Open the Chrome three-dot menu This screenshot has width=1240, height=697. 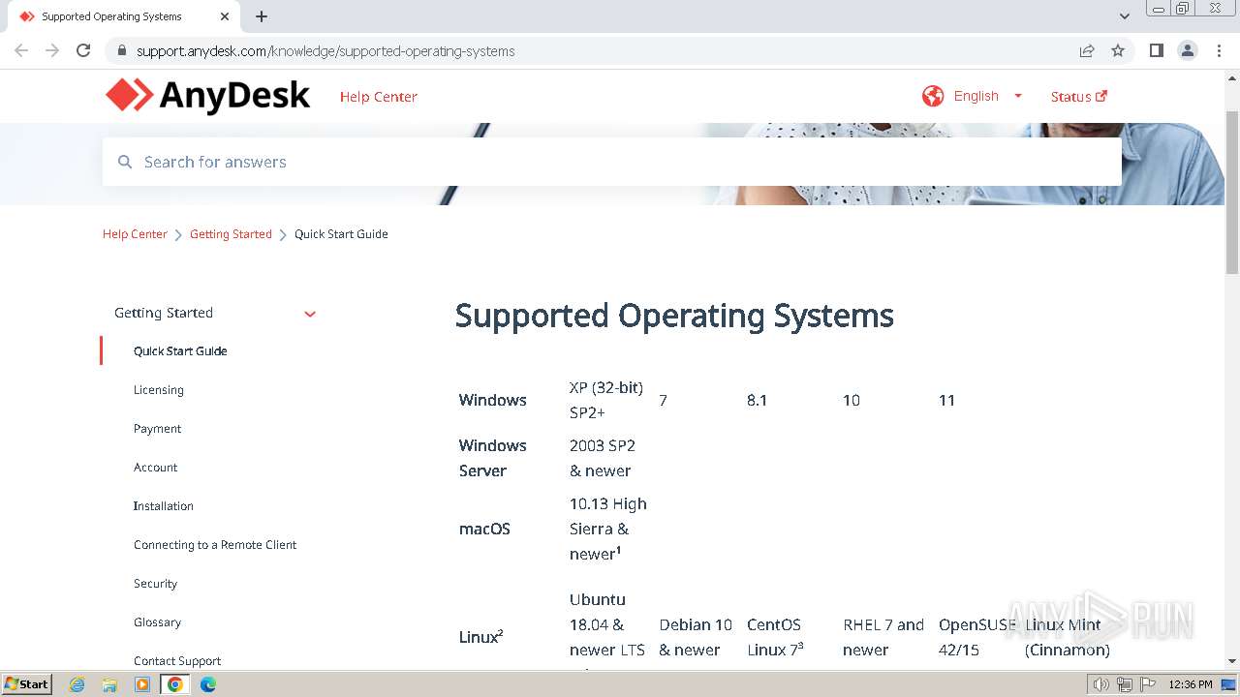tap(1219, 50)
